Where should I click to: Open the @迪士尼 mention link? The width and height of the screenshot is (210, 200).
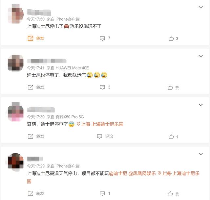[118, 173]
